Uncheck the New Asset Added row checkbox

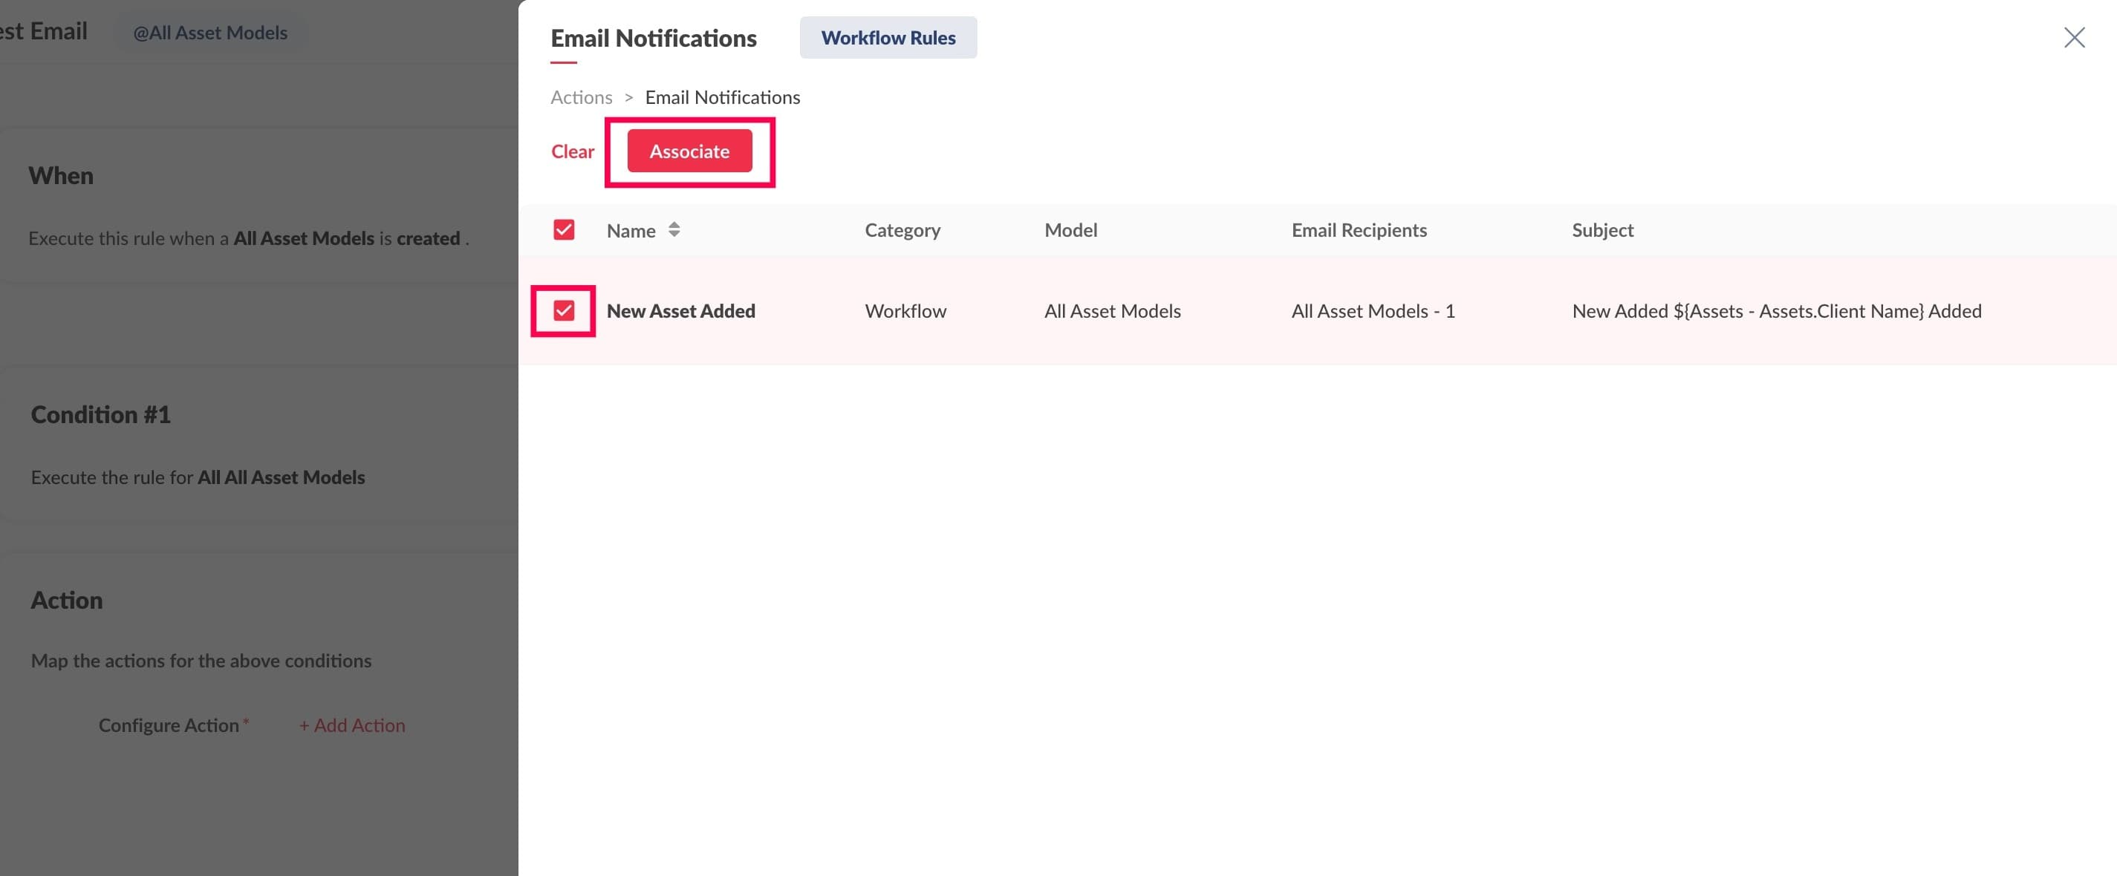coord(564,311)
